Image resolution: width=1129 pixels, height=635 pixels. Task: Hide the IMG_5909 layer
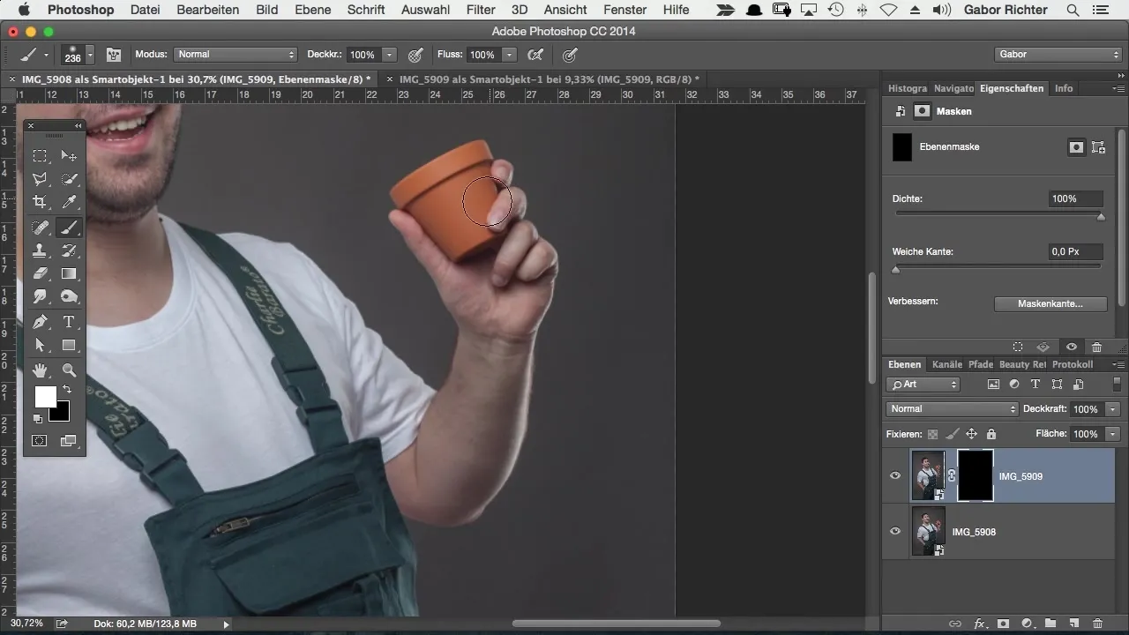point(895,476)
